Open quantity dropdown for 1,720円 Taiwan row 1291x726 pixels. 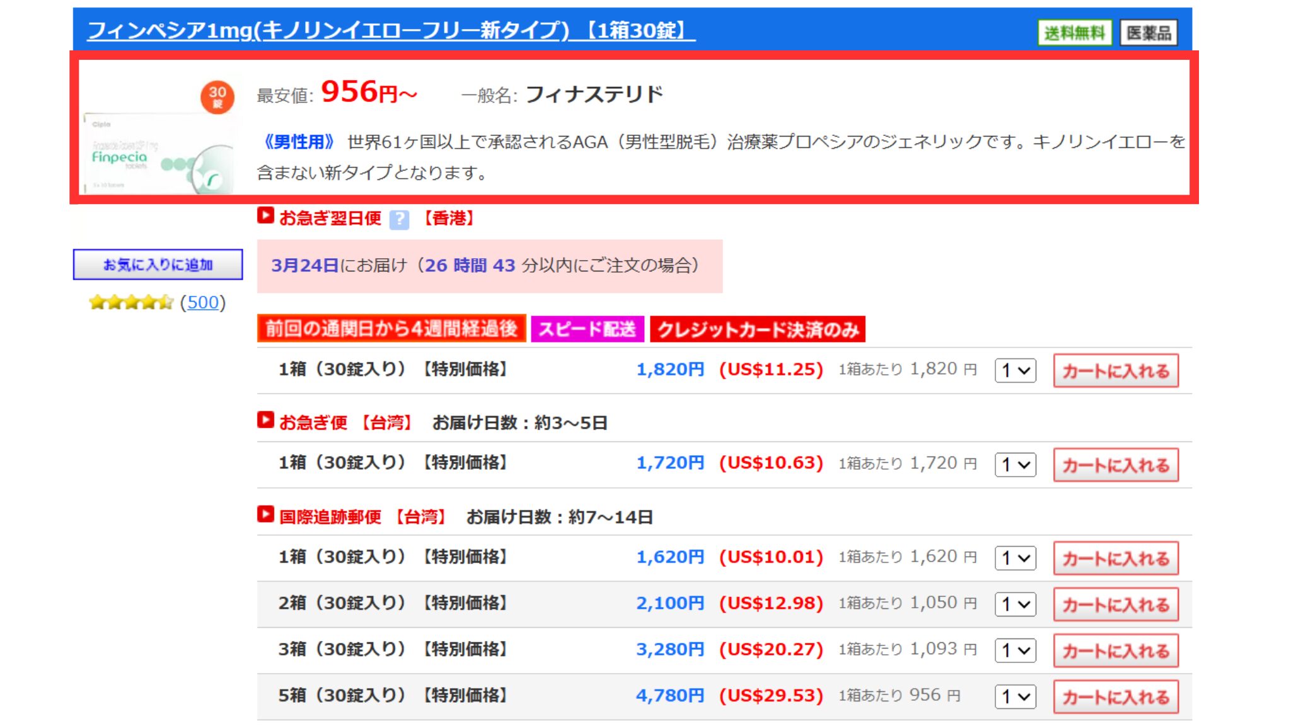coord(1015,465)
